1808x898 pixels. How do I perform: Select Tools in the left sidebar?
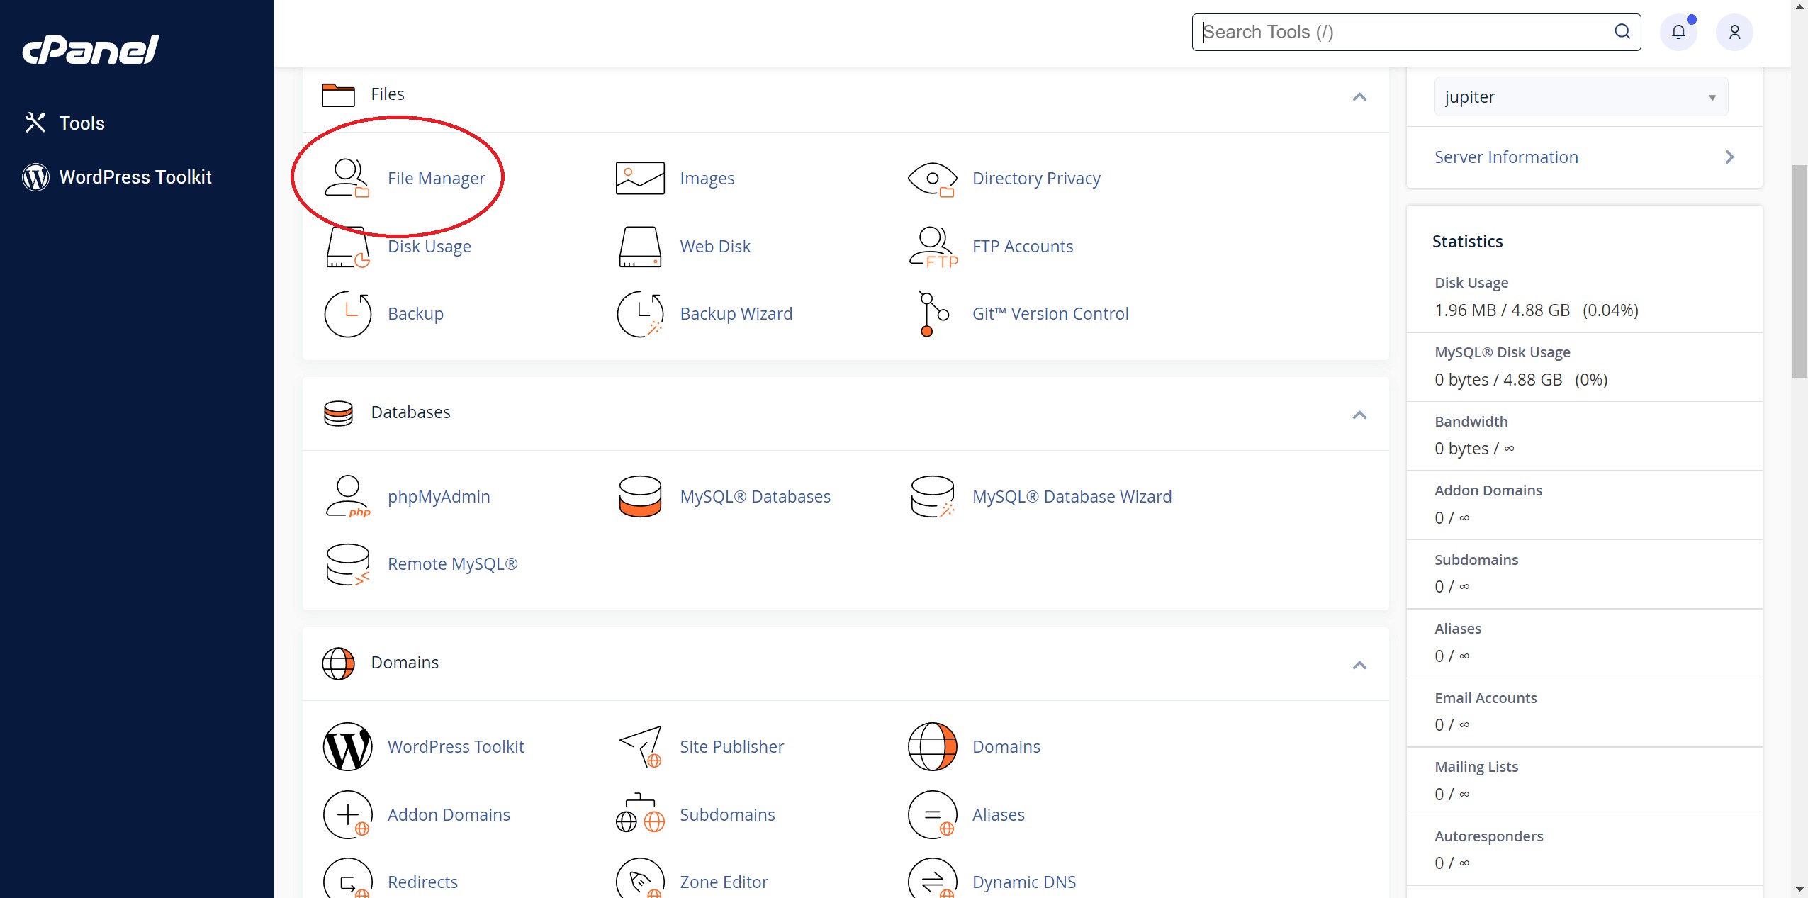[x=82, y=123]
